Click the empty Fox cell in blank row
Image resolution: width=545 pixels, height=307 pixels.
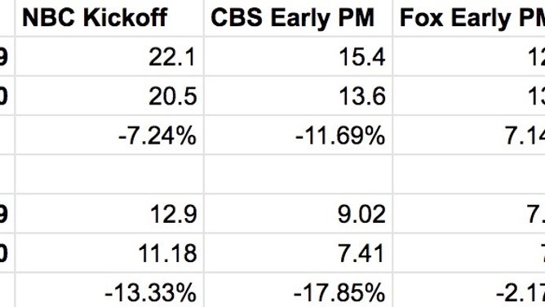coord(469,175)
